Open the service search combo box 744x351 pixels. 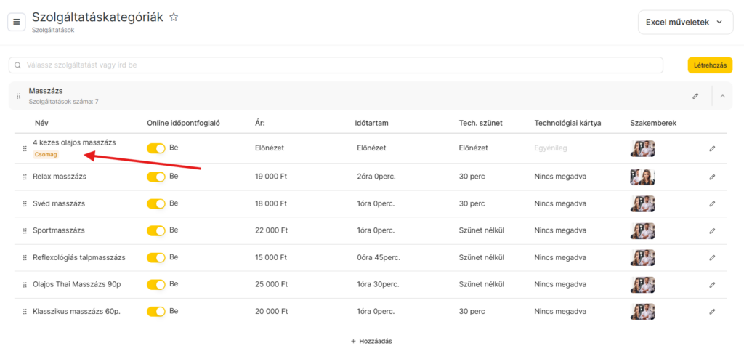pos(336,65)
